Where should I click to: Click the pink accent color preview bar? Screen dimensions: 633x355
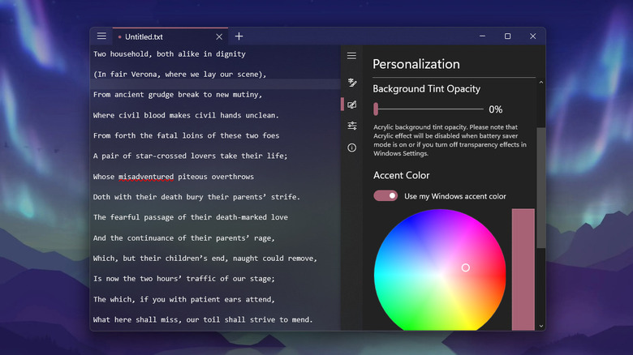(x=523, y=267)
